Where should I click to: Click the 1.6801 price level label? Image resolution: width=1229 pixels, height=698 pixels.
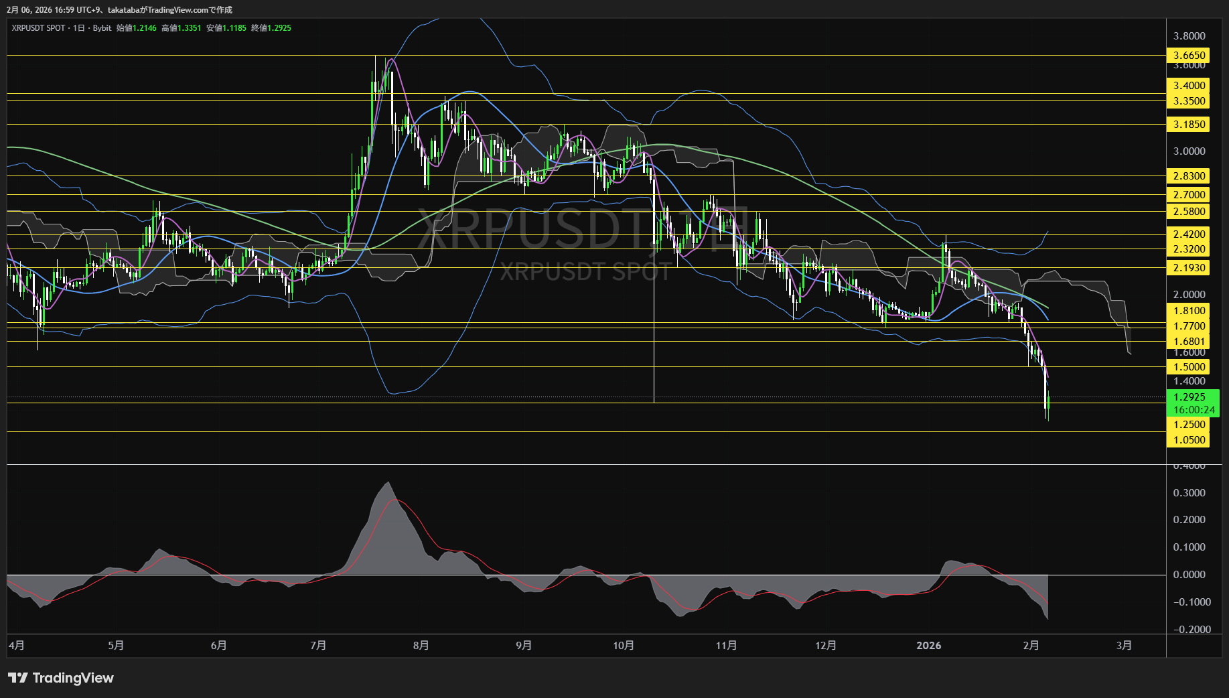[x=1189, y=342]
